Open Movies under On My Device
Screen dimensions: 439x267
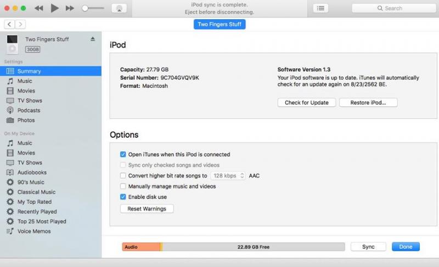[x=50, y=153]
